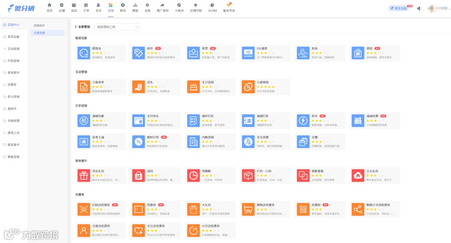
Task: Select 打折促销 in left sidebar
Action: coord(13,61)
